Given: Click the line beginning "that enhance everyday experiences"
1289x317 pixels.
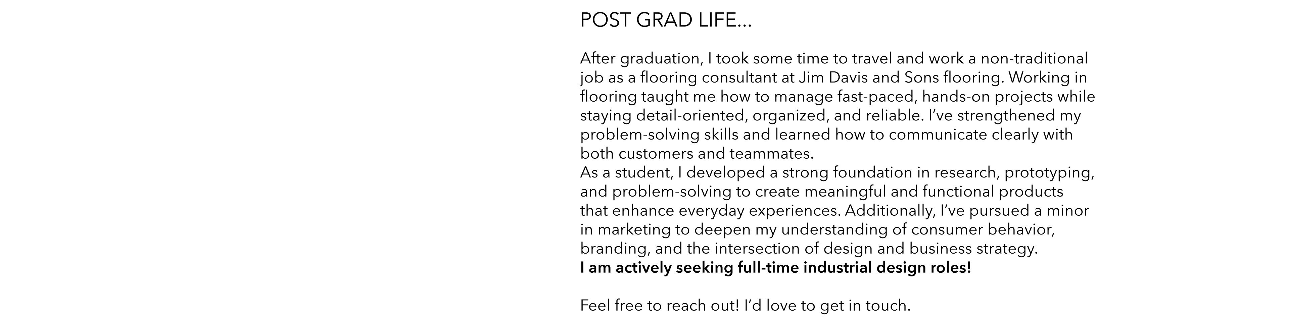Looking at the screenshot, I should click(834, 211).
